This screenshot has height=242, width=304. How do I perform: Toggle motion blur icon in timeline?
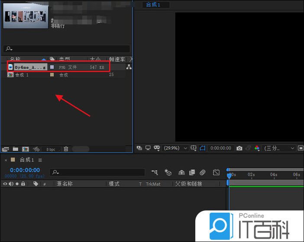pos(202,172)
